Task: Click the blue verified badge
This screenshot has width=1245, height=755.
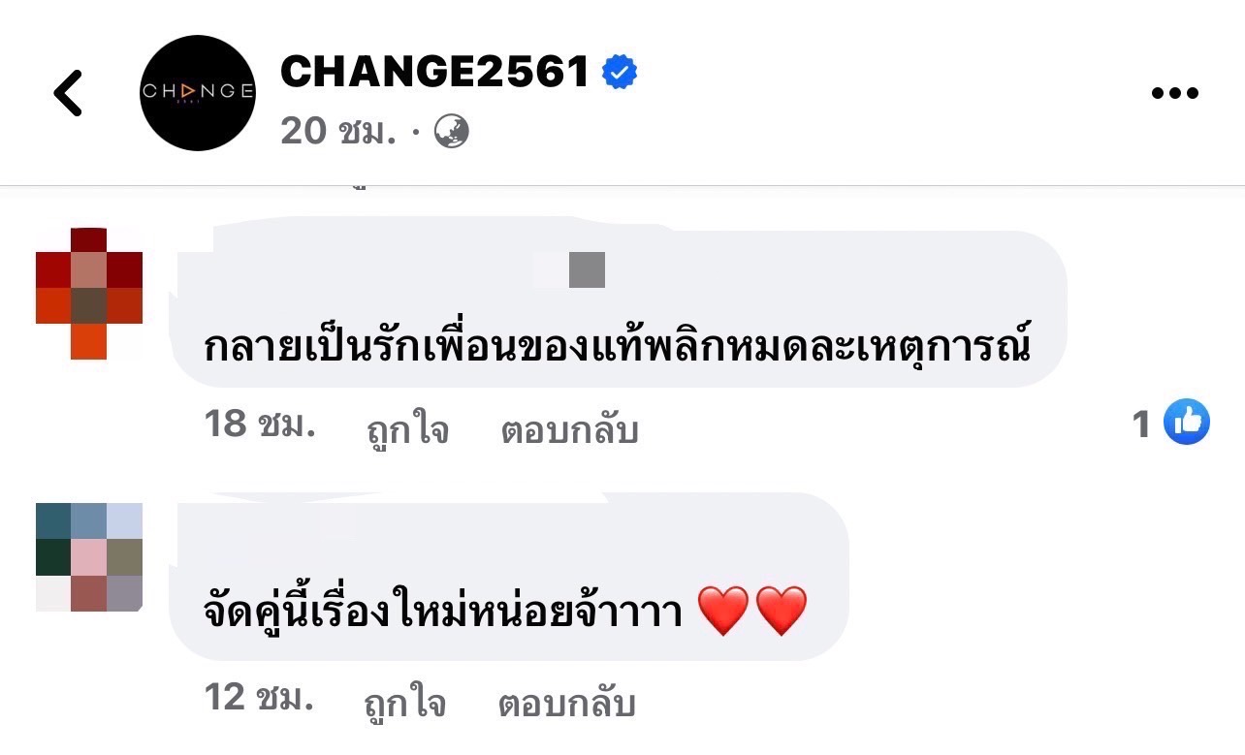Action: pyautogui.click(x=620, y=72)
